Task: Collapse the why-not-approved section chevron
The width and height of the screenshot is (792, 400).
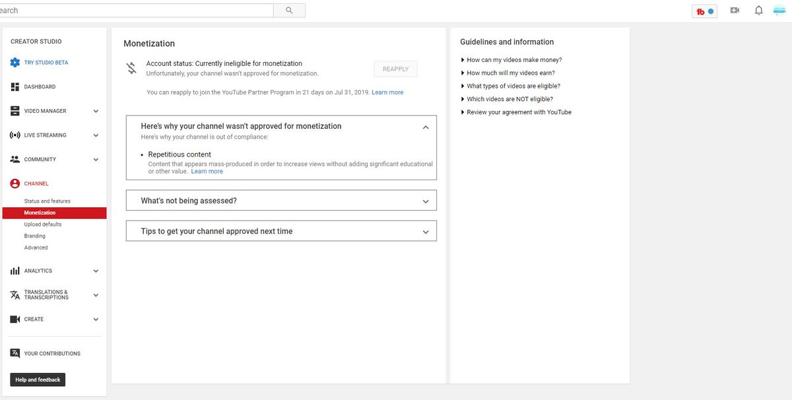Action: (x=426, y=127)
